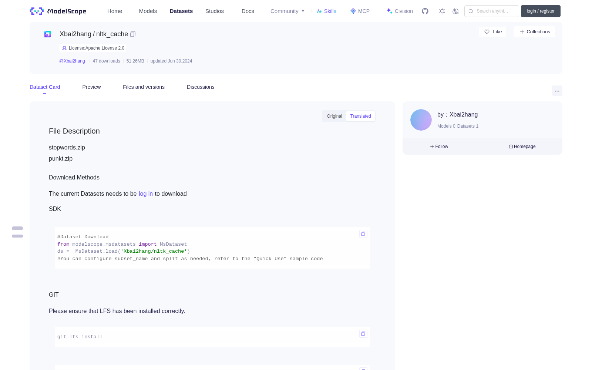Click the 47 downloads stat
Image resolution: width=592 pixels, height=370 pixels.
pos(106,61)
